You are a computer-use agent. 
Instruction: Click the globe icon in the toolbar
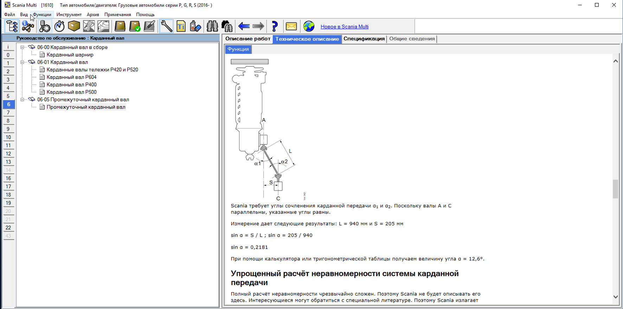tap(309, 26)
